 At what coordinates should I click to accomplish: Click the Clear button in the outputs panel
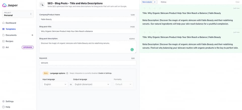coord(237,2)
